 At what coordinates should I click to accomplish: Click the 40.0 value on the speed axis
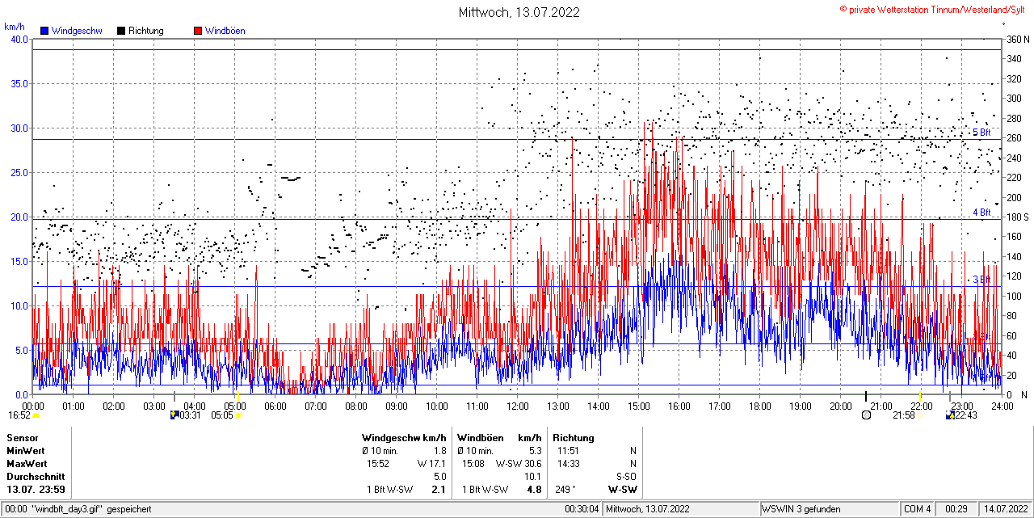click(19, 40)
